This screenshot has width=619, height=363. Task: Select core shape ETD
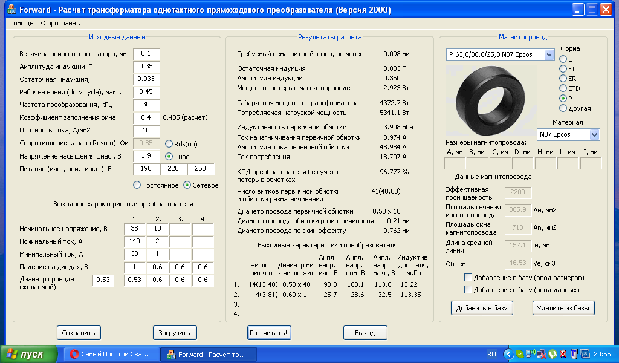point(563,88)
